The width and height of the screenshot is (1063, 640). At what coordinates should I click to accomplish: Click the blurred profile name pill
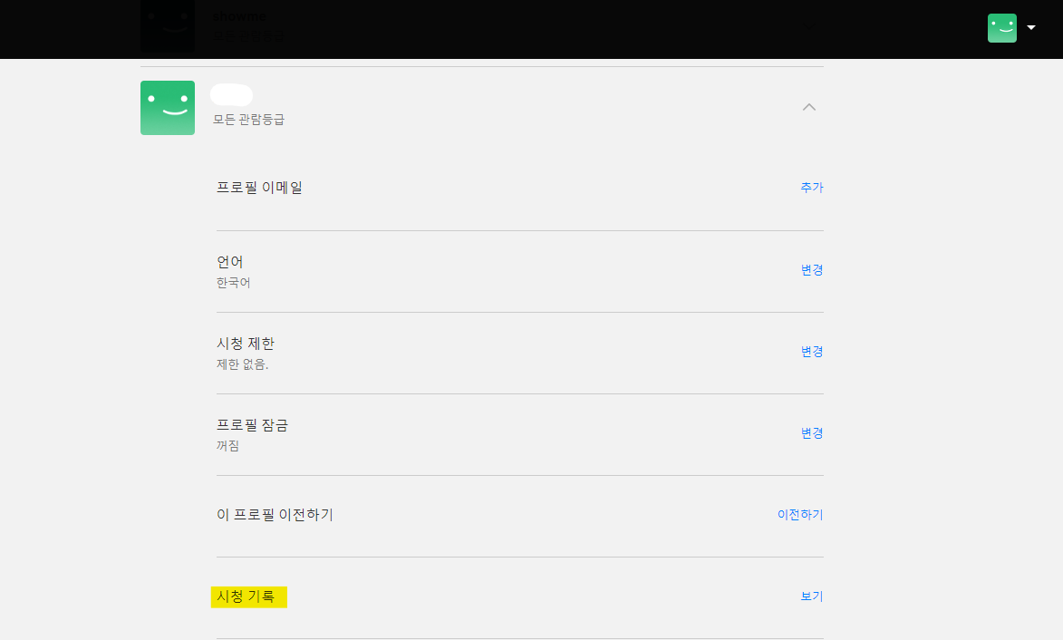point(232,95)
